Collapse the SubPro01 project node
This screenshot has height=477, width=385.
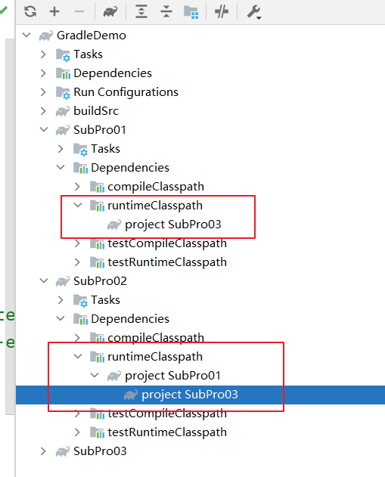(x=44, y=129)
